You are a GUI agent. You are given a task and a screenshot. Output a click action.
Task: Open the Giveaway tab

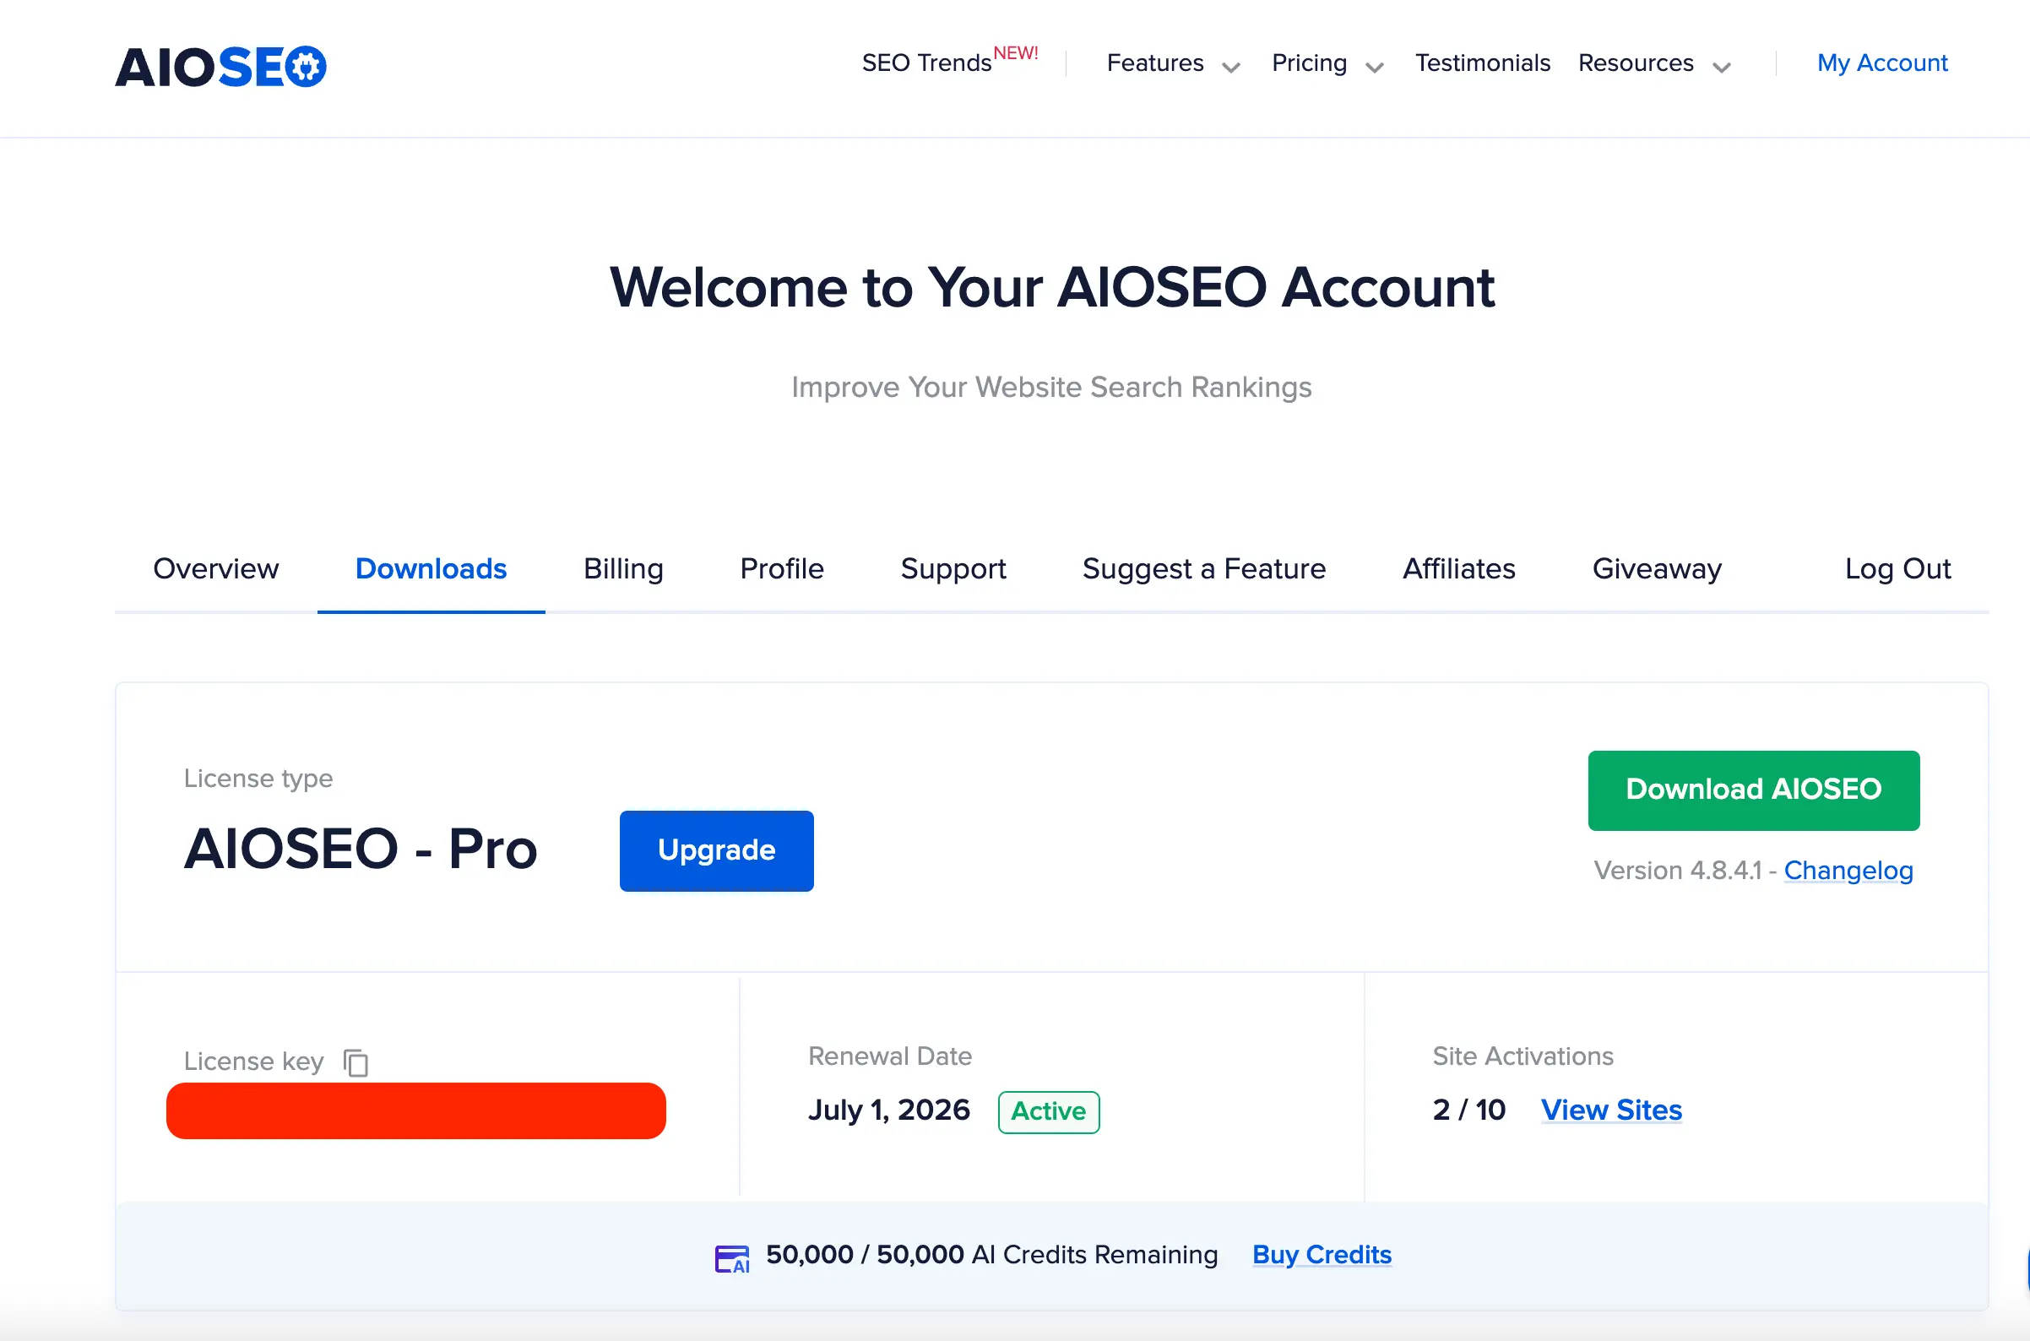click(1657, 568)
